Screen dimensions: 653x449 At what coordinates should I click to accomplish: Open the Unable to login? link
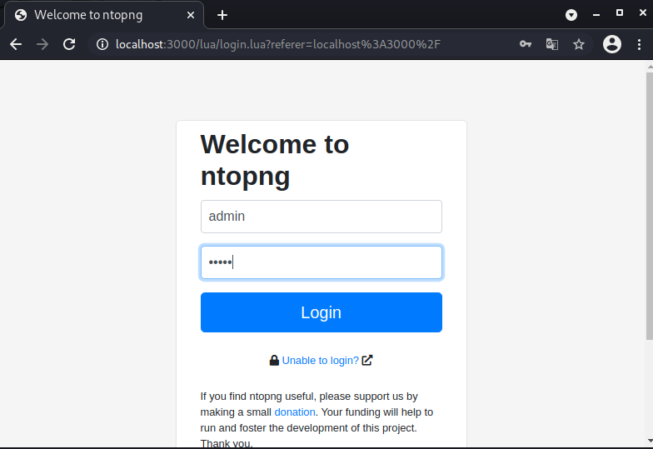[x=320, y=360]
